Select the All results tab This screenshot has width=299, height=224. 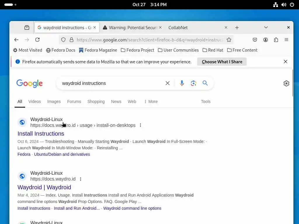(20, 101)
